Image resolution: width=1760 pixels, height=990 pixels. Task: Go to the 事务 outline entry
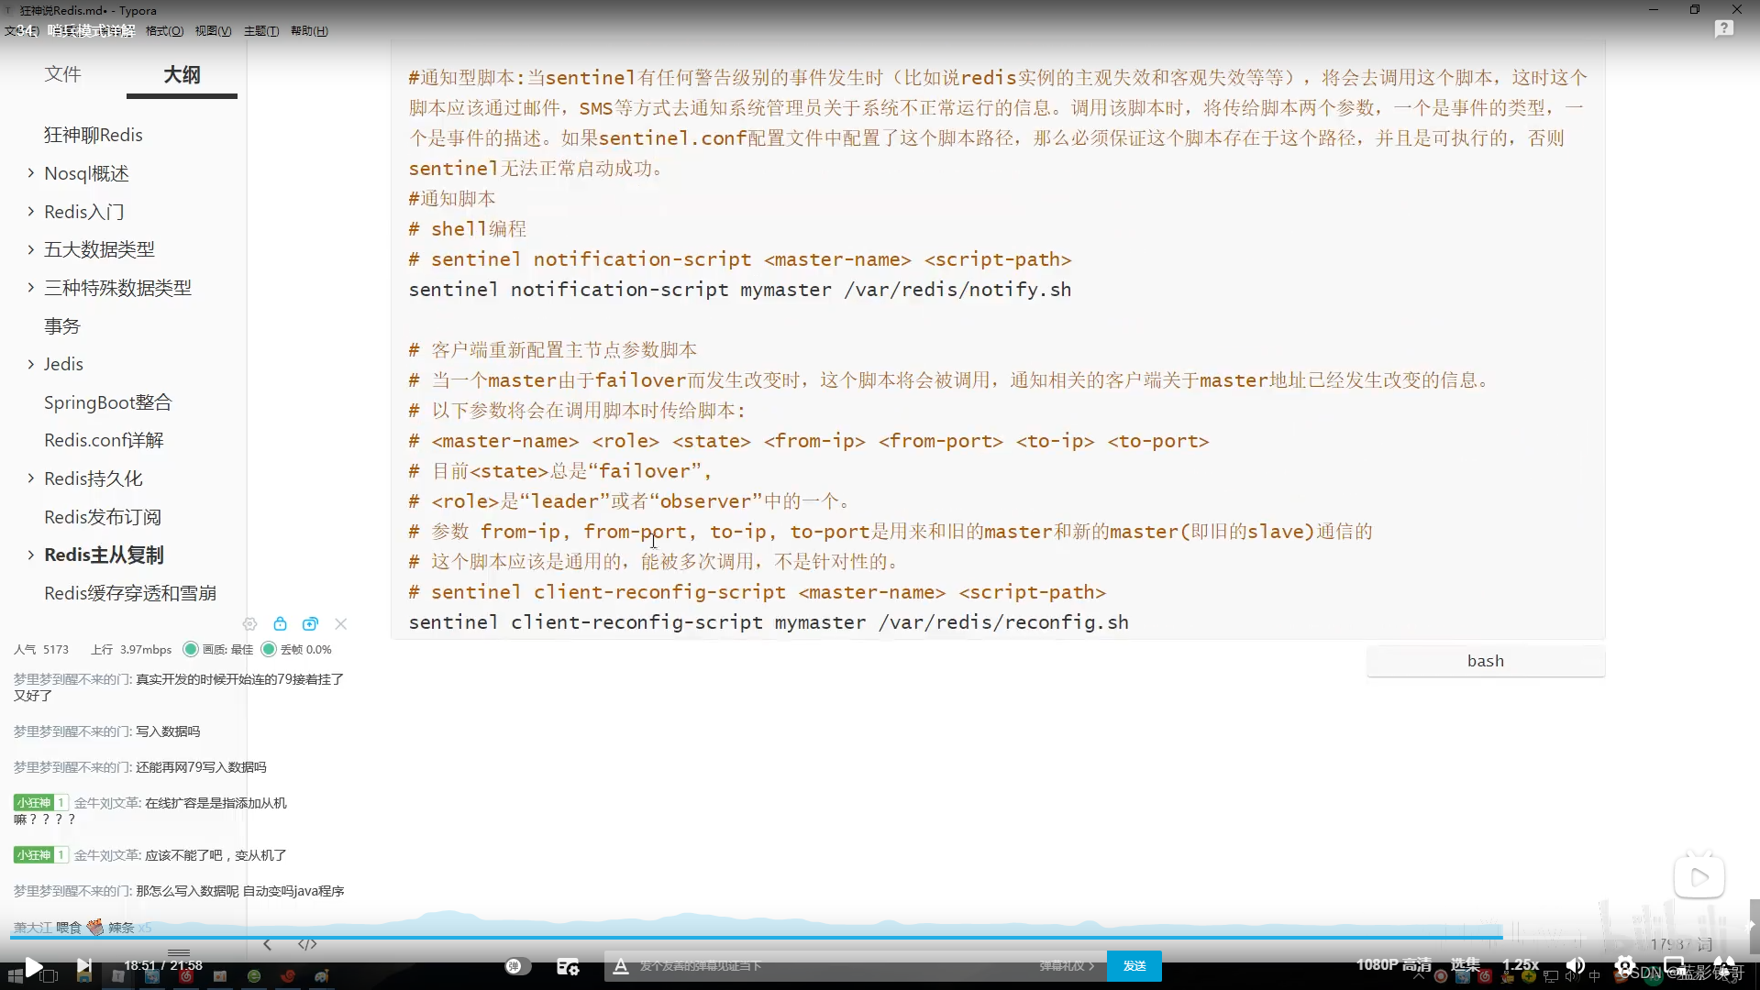tap(62, 326)
